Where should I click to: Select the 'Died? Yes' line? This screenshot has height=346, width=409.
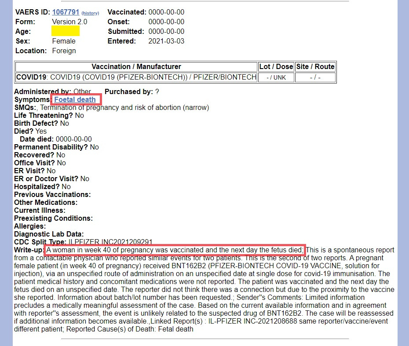coord(30,131)
